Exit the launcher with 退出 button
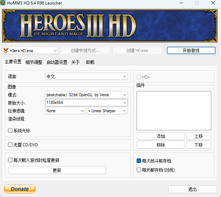Screen dimensions: 221x197 [193, 189]
